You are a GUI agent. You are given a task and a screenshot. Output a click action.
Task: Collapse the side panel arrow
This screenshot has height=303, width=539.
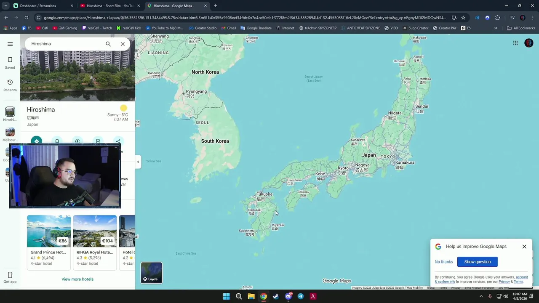tap(138, 162)
